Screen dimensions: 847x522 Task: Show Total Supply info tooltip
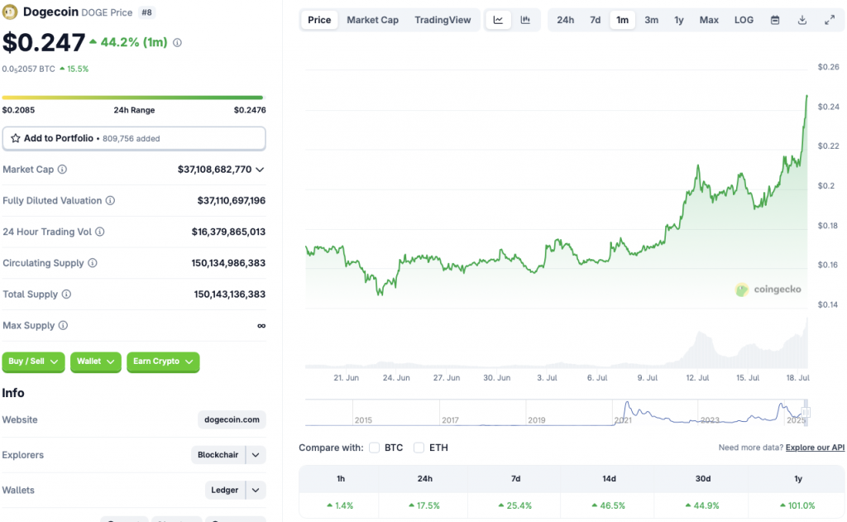(x=66, y=295)
